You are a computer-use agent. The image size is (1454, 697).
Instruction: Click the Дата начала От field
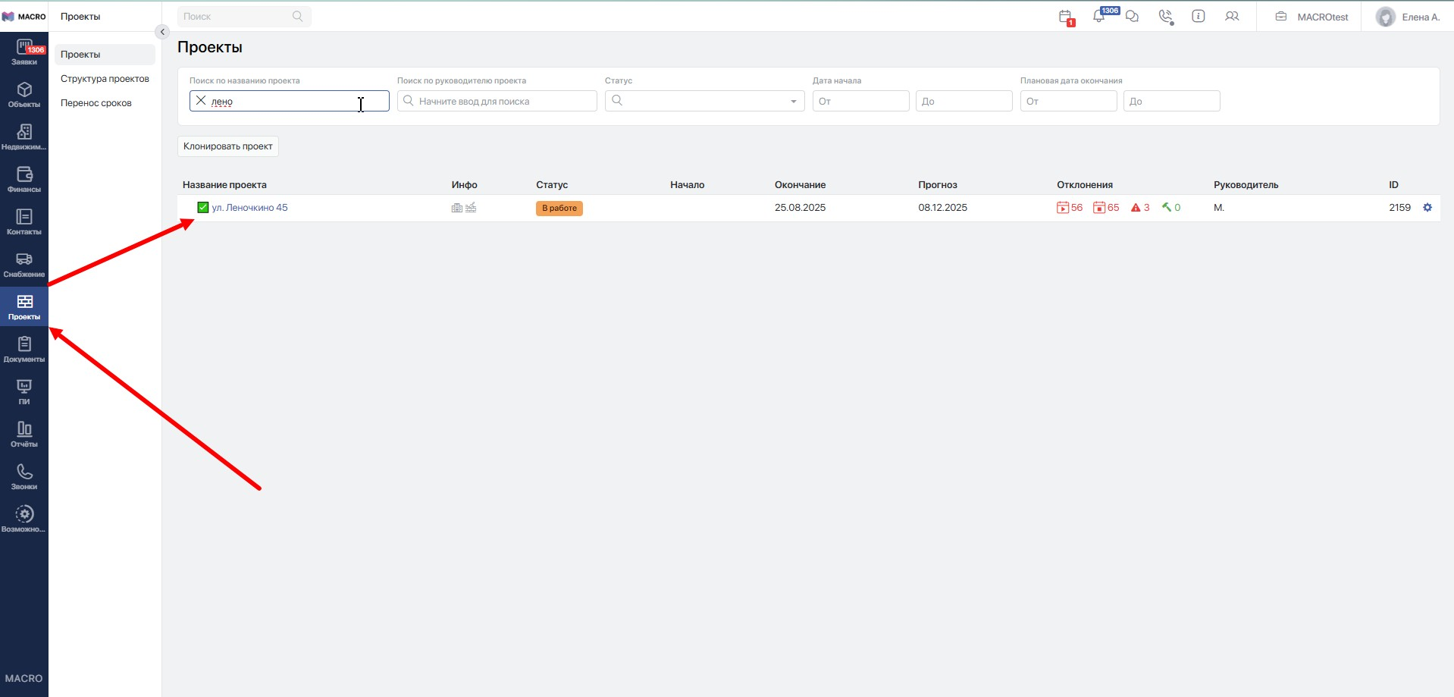click(x=860, y=101)
